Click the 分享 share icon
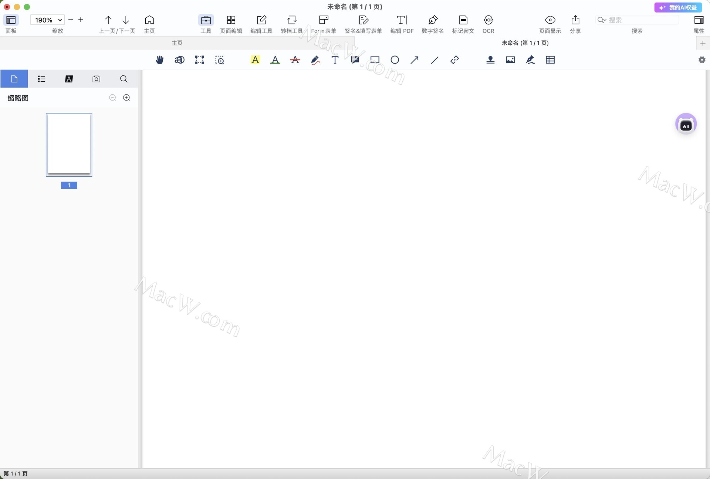 [x=575, y=20]
